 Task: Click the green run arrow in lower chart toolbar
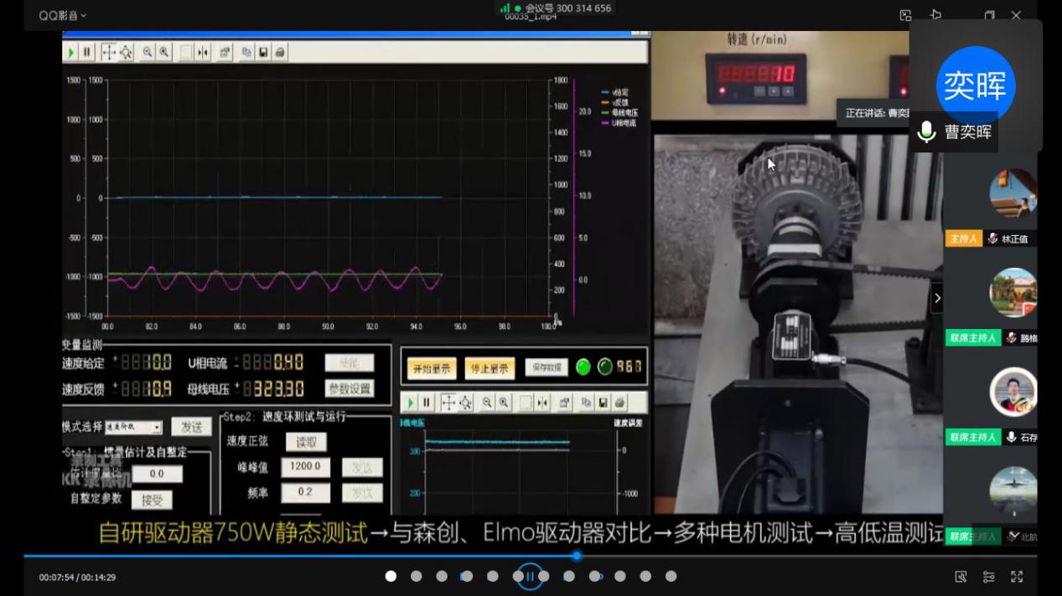tap(411, 403)
